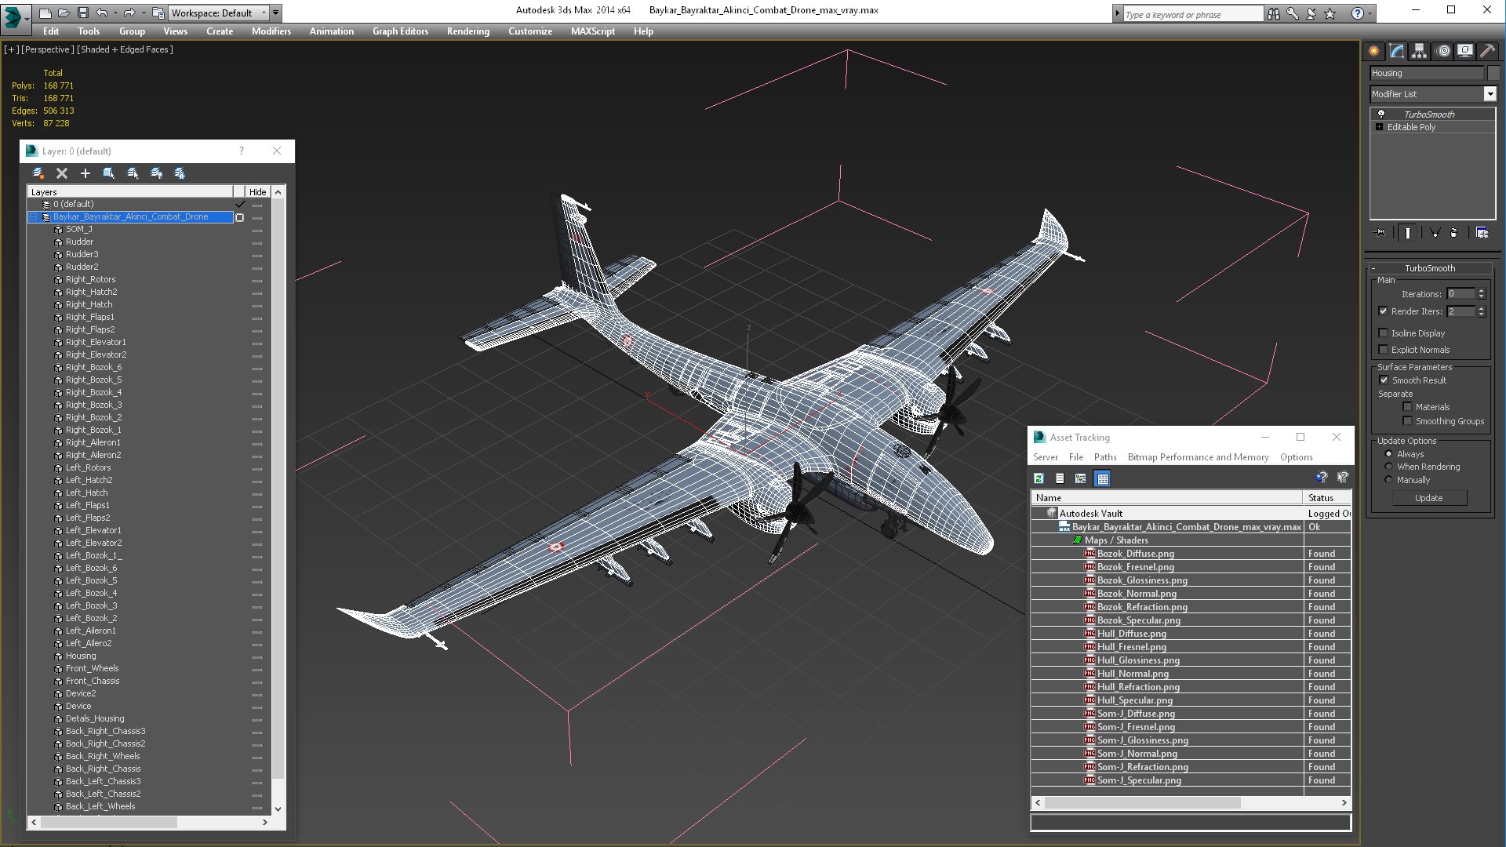Click the search keyword input field
This screenshot has width=1506, height=847.
(1192, 14)
